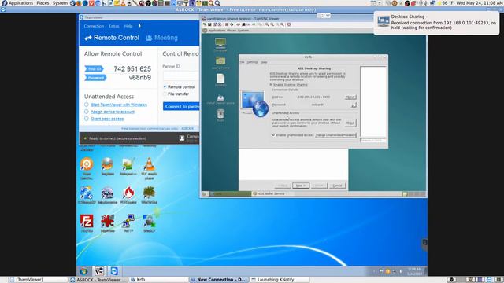This screenshot has width=504, height=283.
Task: Click the TeamViewer password v68nb9
Action: coord(140,78)
